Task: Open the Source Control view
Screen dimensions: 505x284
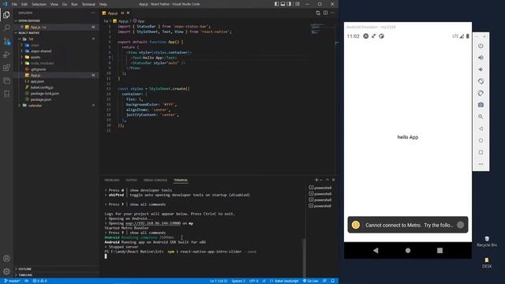Action: pos(6,41)
